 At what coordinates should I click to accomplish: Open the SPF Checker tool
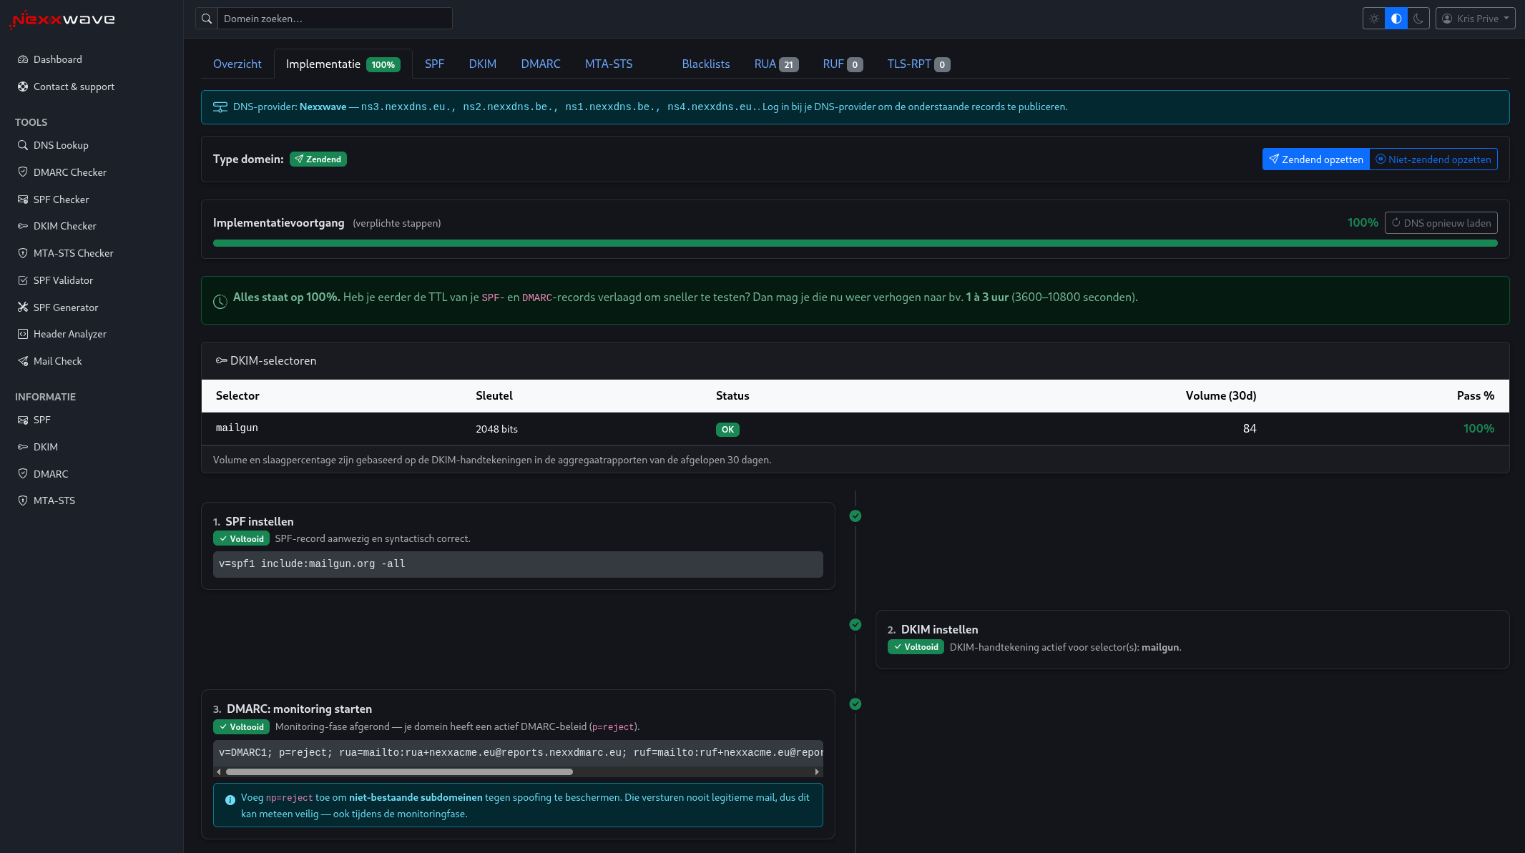point(61,199)
